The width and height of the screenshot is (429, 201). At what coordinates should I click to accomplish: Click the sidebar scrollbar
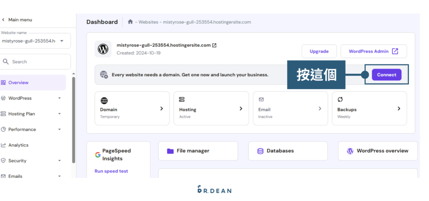73,120
